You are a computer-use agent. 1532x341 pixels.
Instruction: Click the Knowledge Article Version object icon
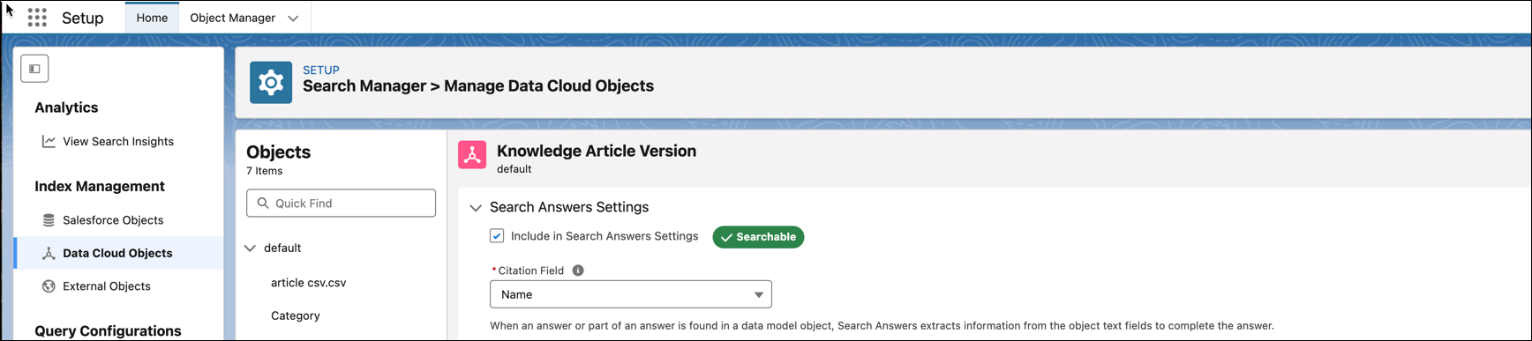tap(472, 155)
